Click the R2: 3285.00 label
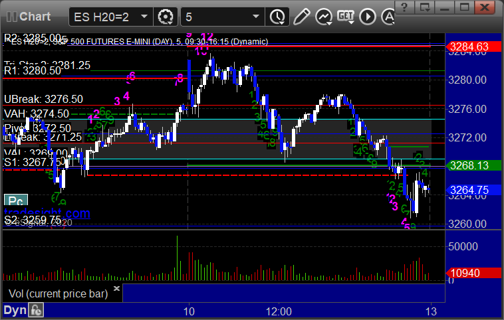Image resolution: width=504 pixels, height=320 pixels. (33, 37)
